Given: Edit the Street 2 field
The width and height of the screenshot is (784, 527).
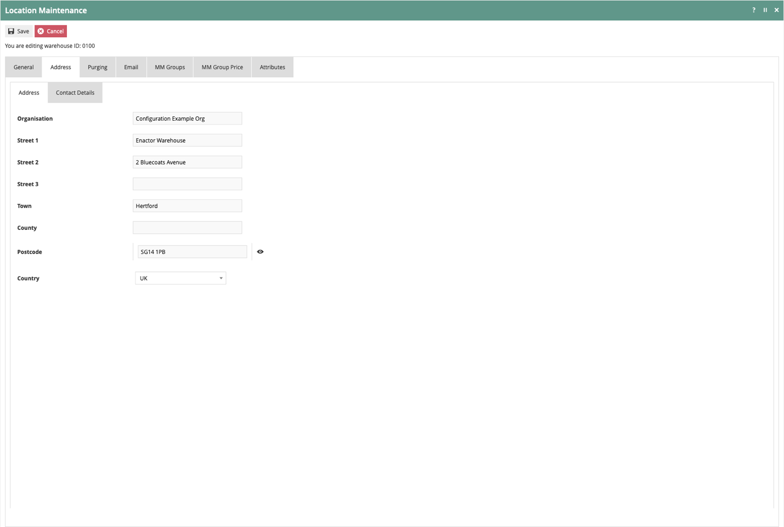Looking at the screenshot, I should (187, 162).
